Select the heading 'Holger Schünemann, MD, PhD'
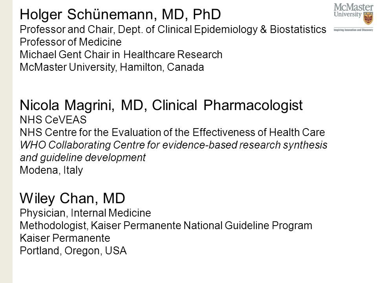 [x=120, y=15]
